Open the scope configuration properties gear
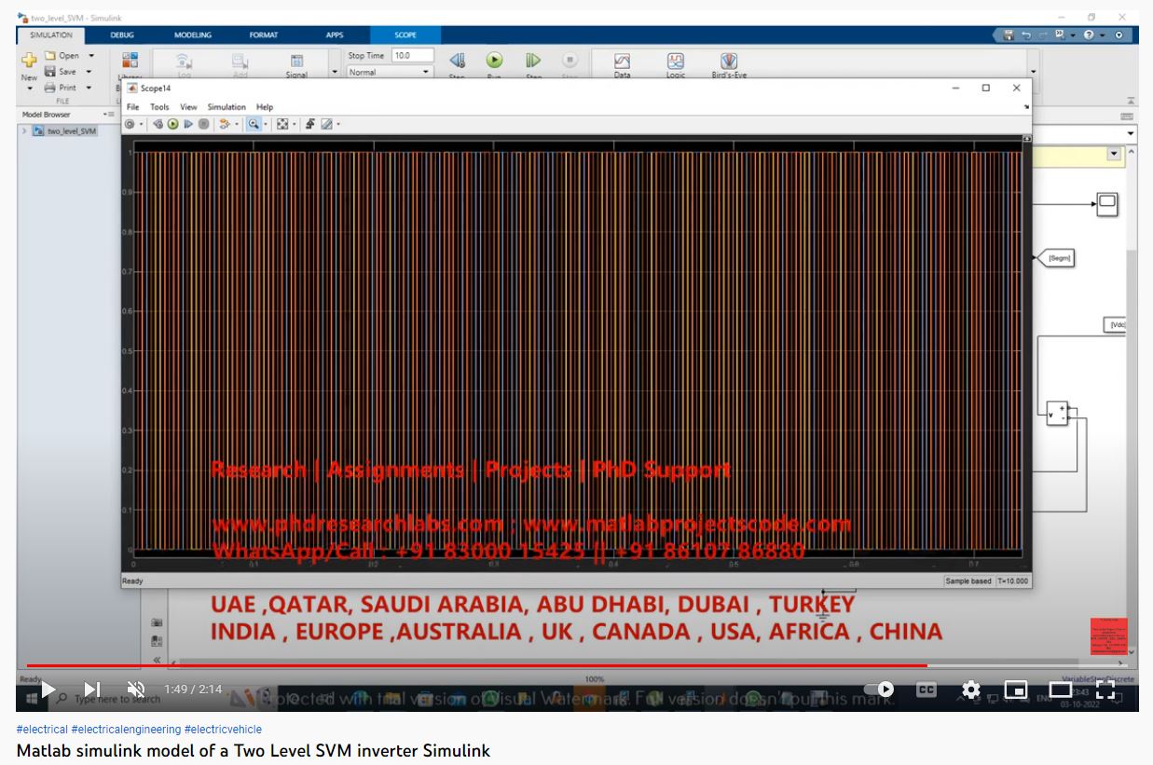This screenshot has height=765, width=1153. 130,124
